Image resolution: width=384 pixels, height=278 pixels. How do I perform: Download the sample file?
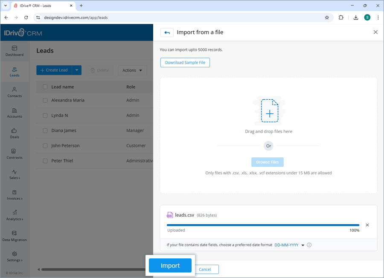(185, 62)
